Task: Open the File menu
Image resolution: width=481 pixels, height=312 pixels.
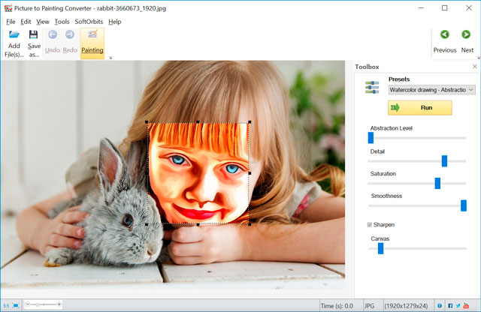Action: tap(10, 22)
